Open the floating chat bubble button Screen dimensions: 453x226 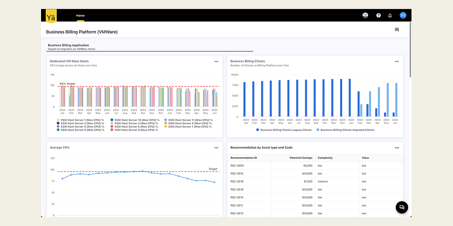(x=402, y=207)
